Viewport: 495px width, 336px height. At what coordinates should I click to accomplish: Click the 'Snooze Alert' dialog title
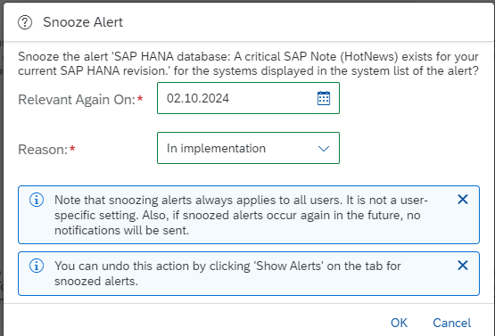tap(83, 22)
